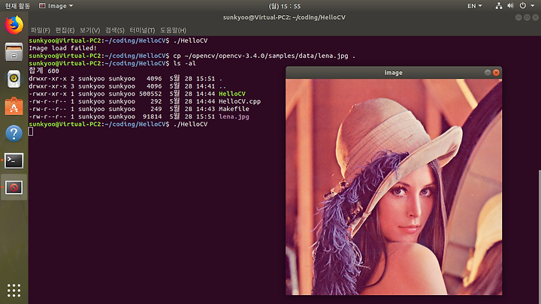
Task: Open the clock and calendar panel
Action: click(x=284, y=6)
